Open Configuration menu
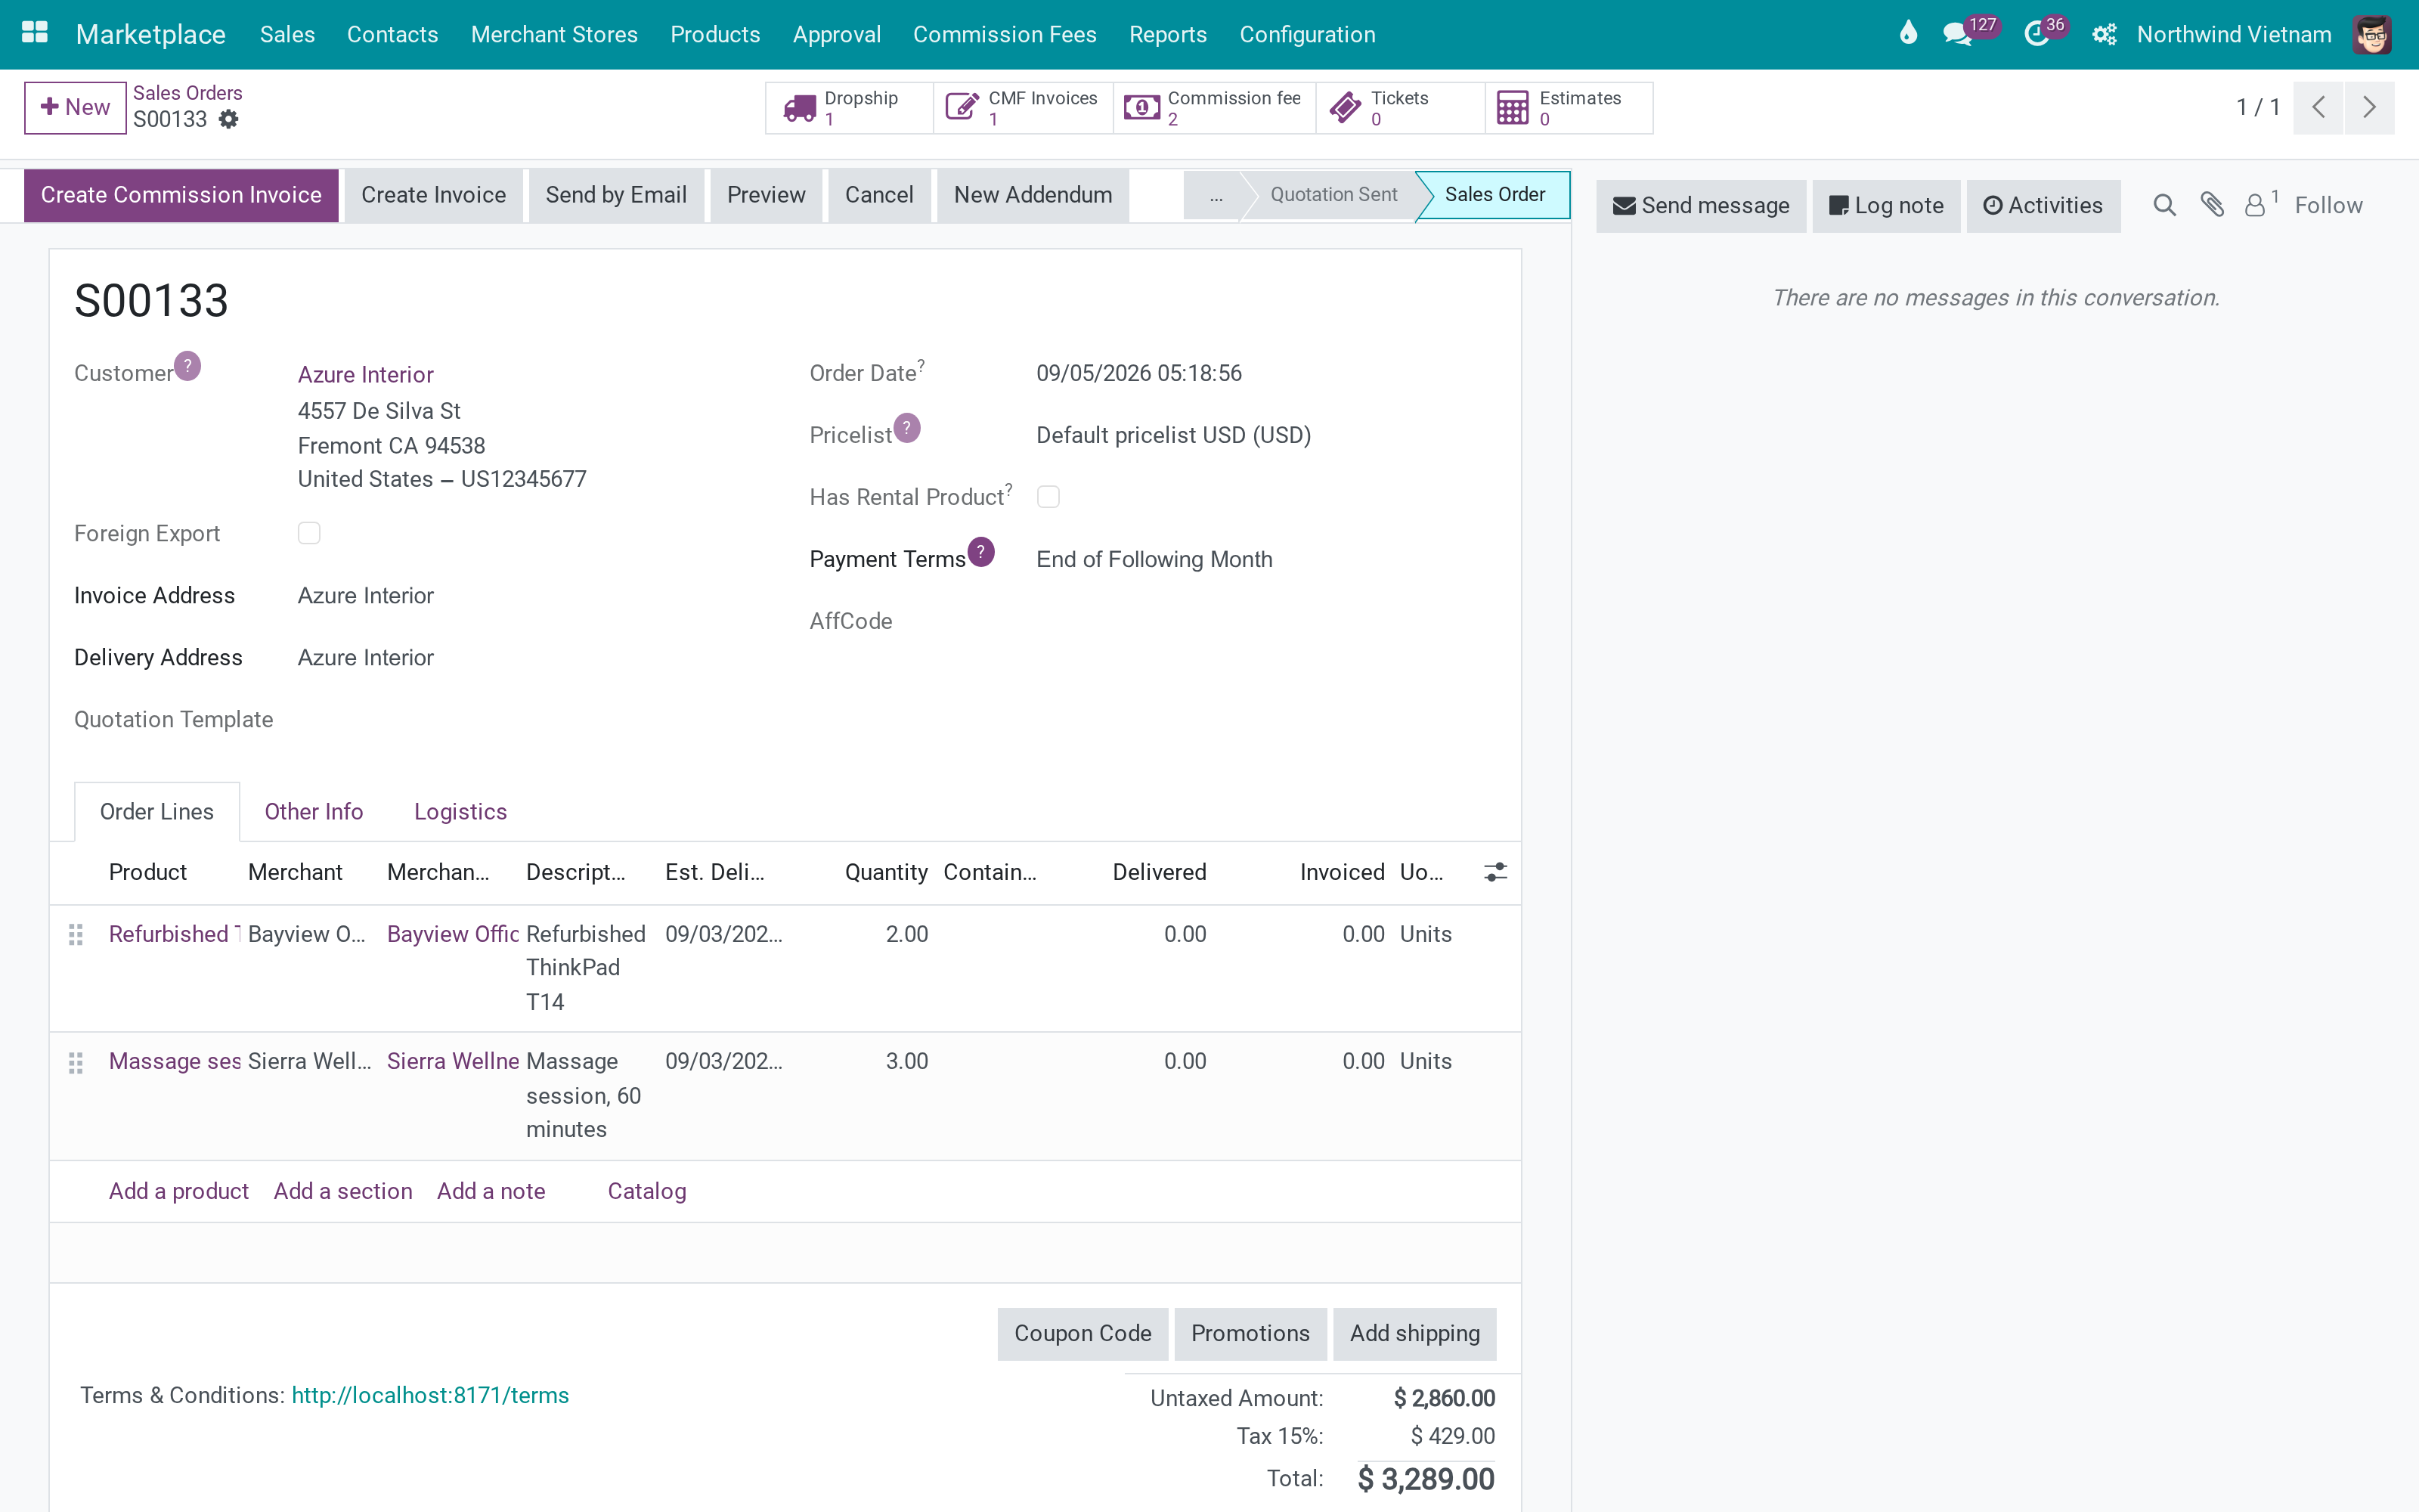Image resolution: width=2419 pixels, height=1512 pixels. [x=1308, y=35]
